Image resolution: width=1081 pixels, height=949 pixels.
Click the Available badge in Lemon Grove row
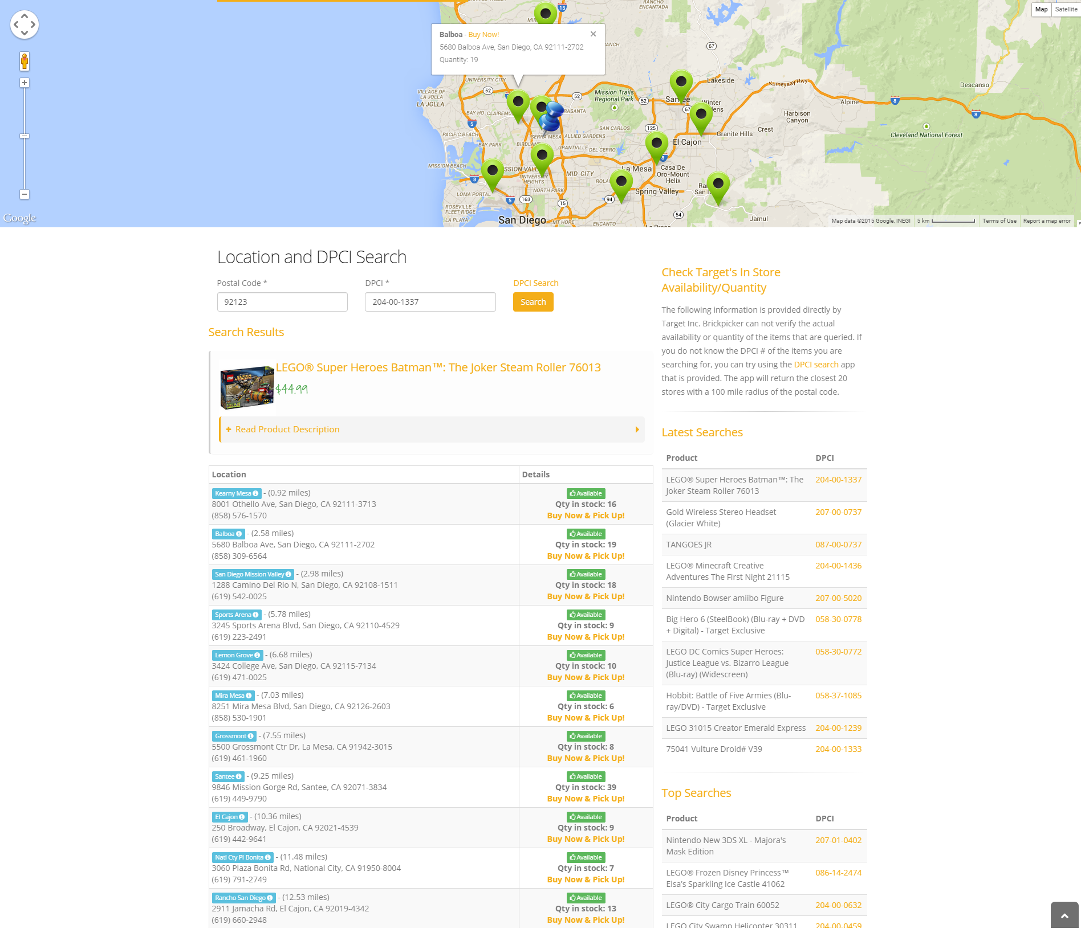point(586,655)
